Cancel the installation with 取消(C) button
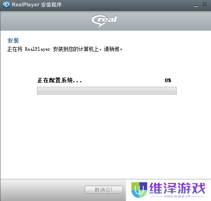Image resolution: width=211 pixels, height=201 pixels. pos(104,190)
